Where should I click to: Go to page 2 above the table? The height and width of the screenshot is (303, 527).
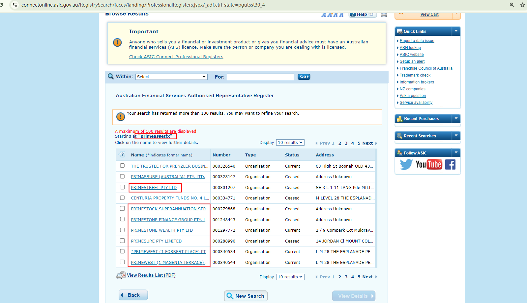[x=340, y=143]
